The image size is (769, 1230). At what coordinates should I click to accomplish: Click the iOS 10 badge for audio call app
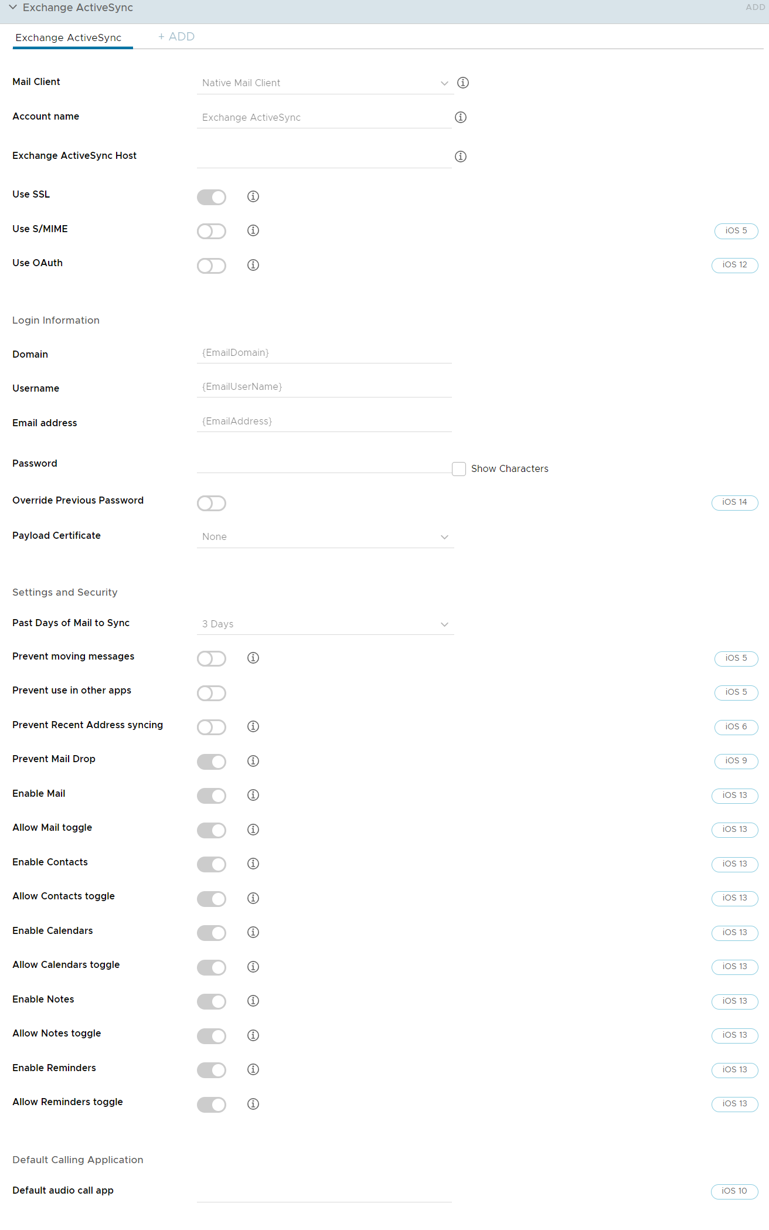tap(734, 1191)
